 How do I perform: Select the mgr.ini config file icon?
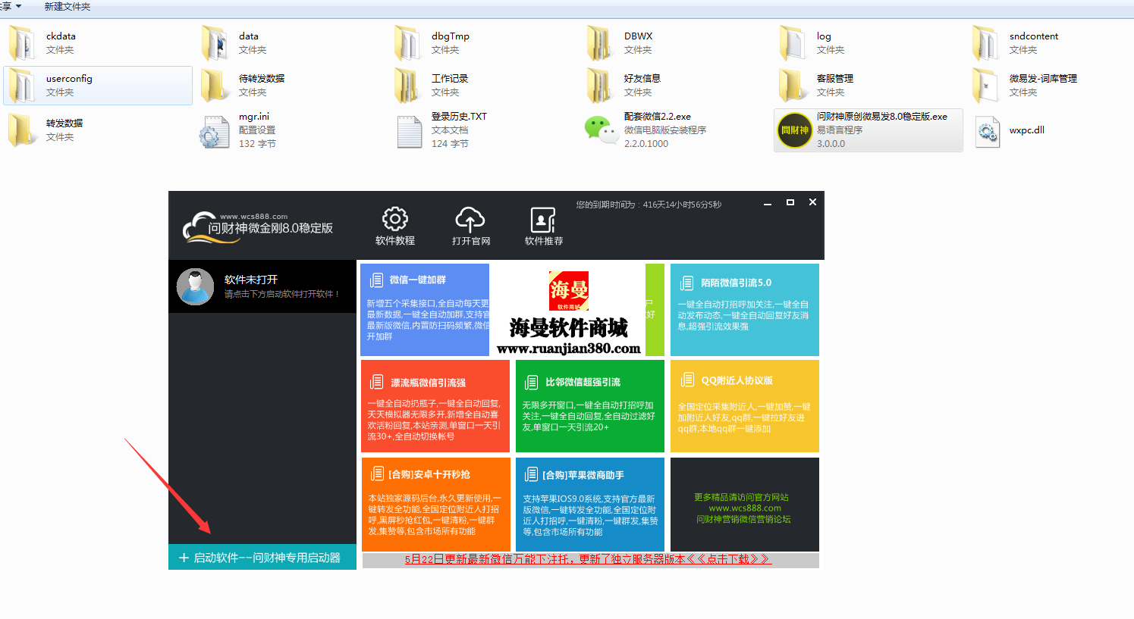pyautogui.click(x=214, y=132)
